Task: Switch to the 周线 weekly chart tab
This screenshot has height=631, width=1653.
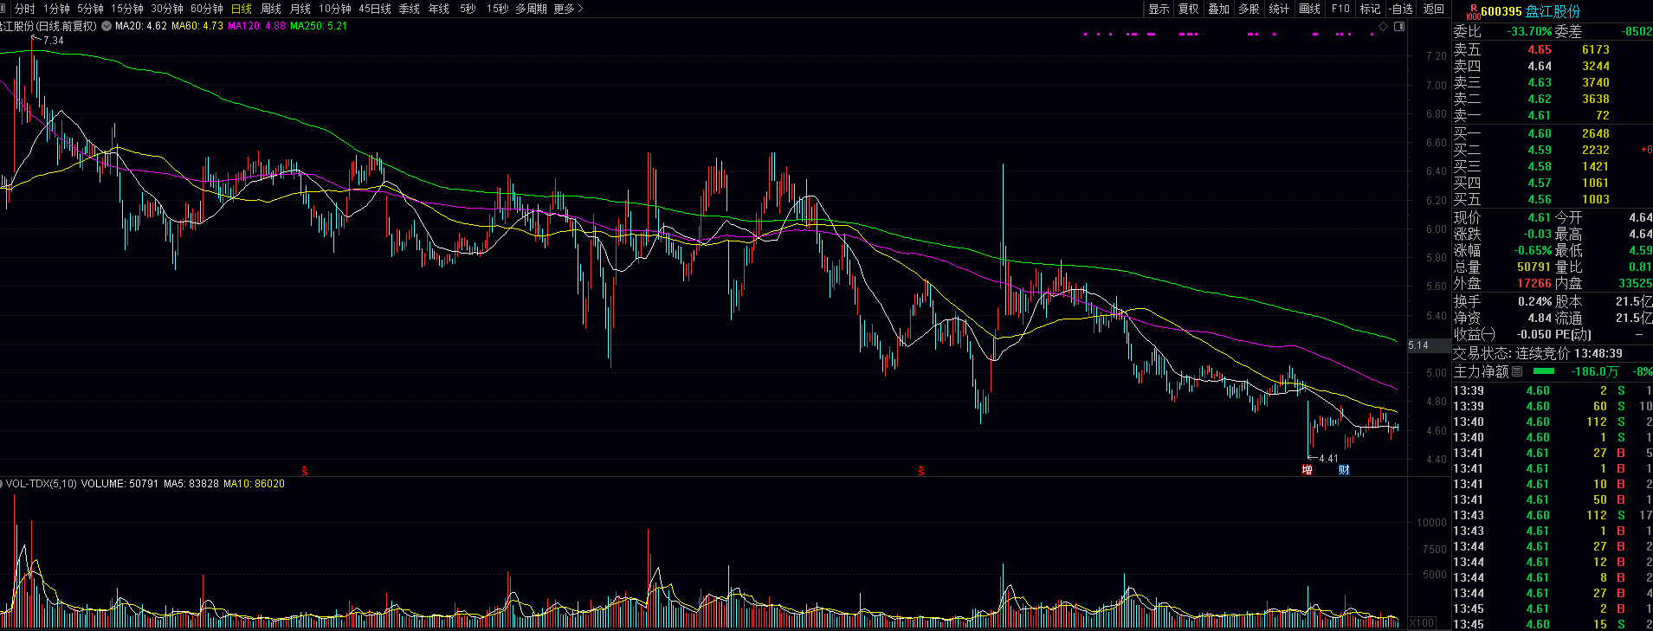Action: coord(271,9)
